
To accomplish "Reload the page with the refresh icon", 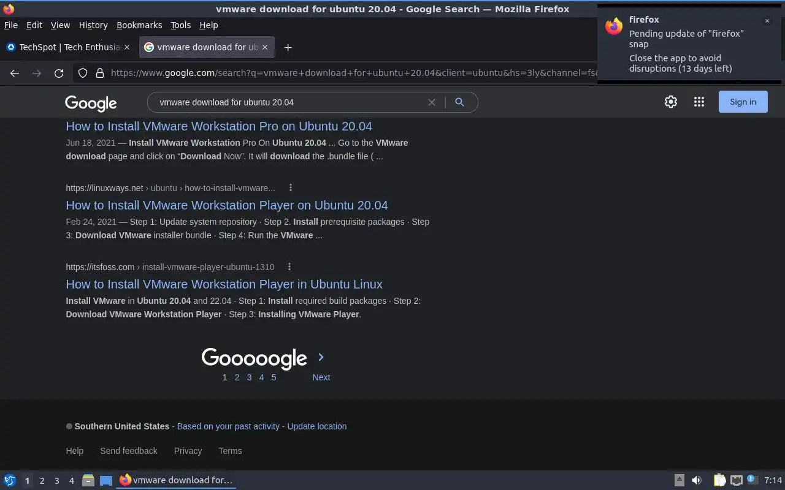I will [59, 73].
